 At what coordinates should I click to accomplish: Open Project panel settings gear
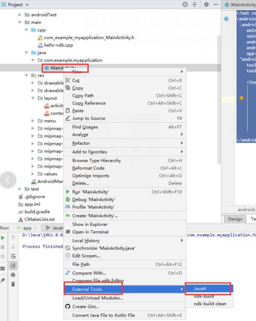(206, 4)
